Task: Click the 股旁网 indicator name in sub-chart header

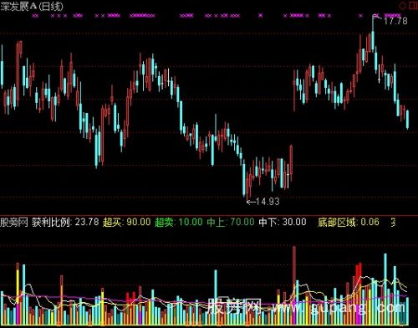Action: (x=14, y=222)
